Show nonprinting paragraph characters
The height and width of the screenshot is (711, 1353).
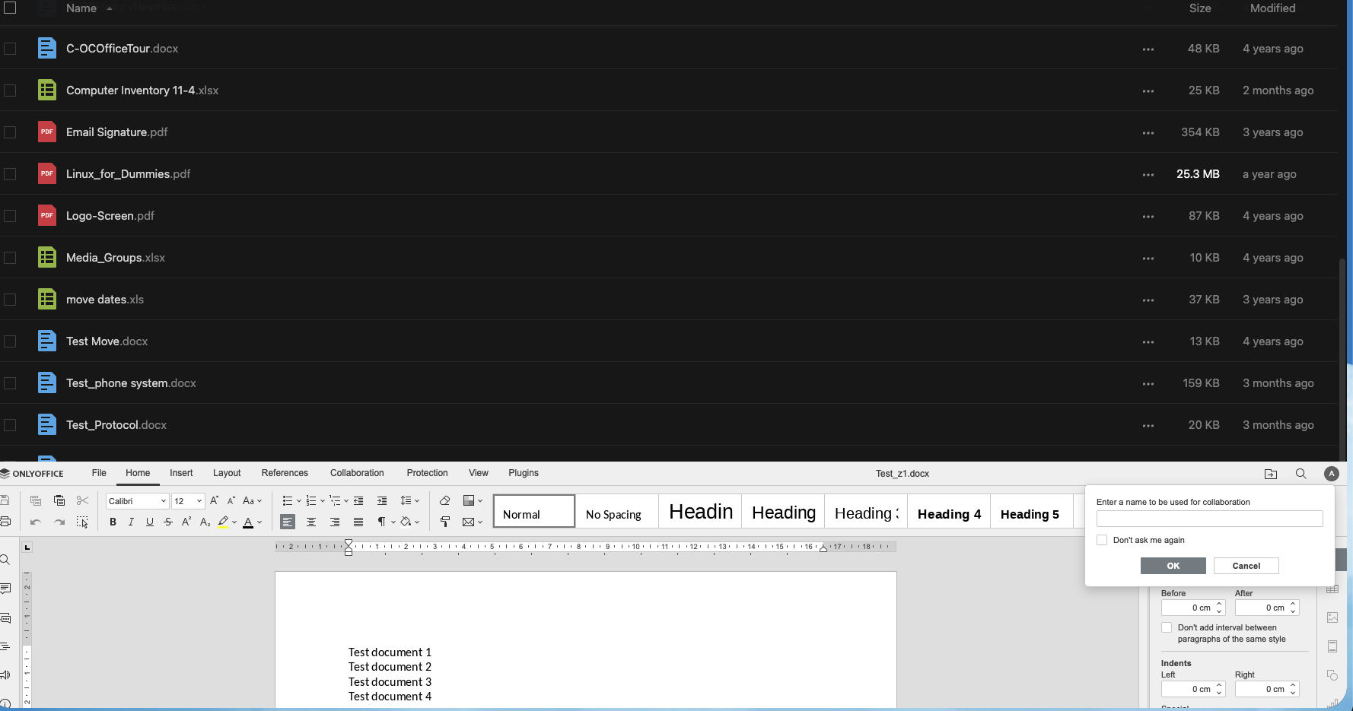(x=381, y=522)
